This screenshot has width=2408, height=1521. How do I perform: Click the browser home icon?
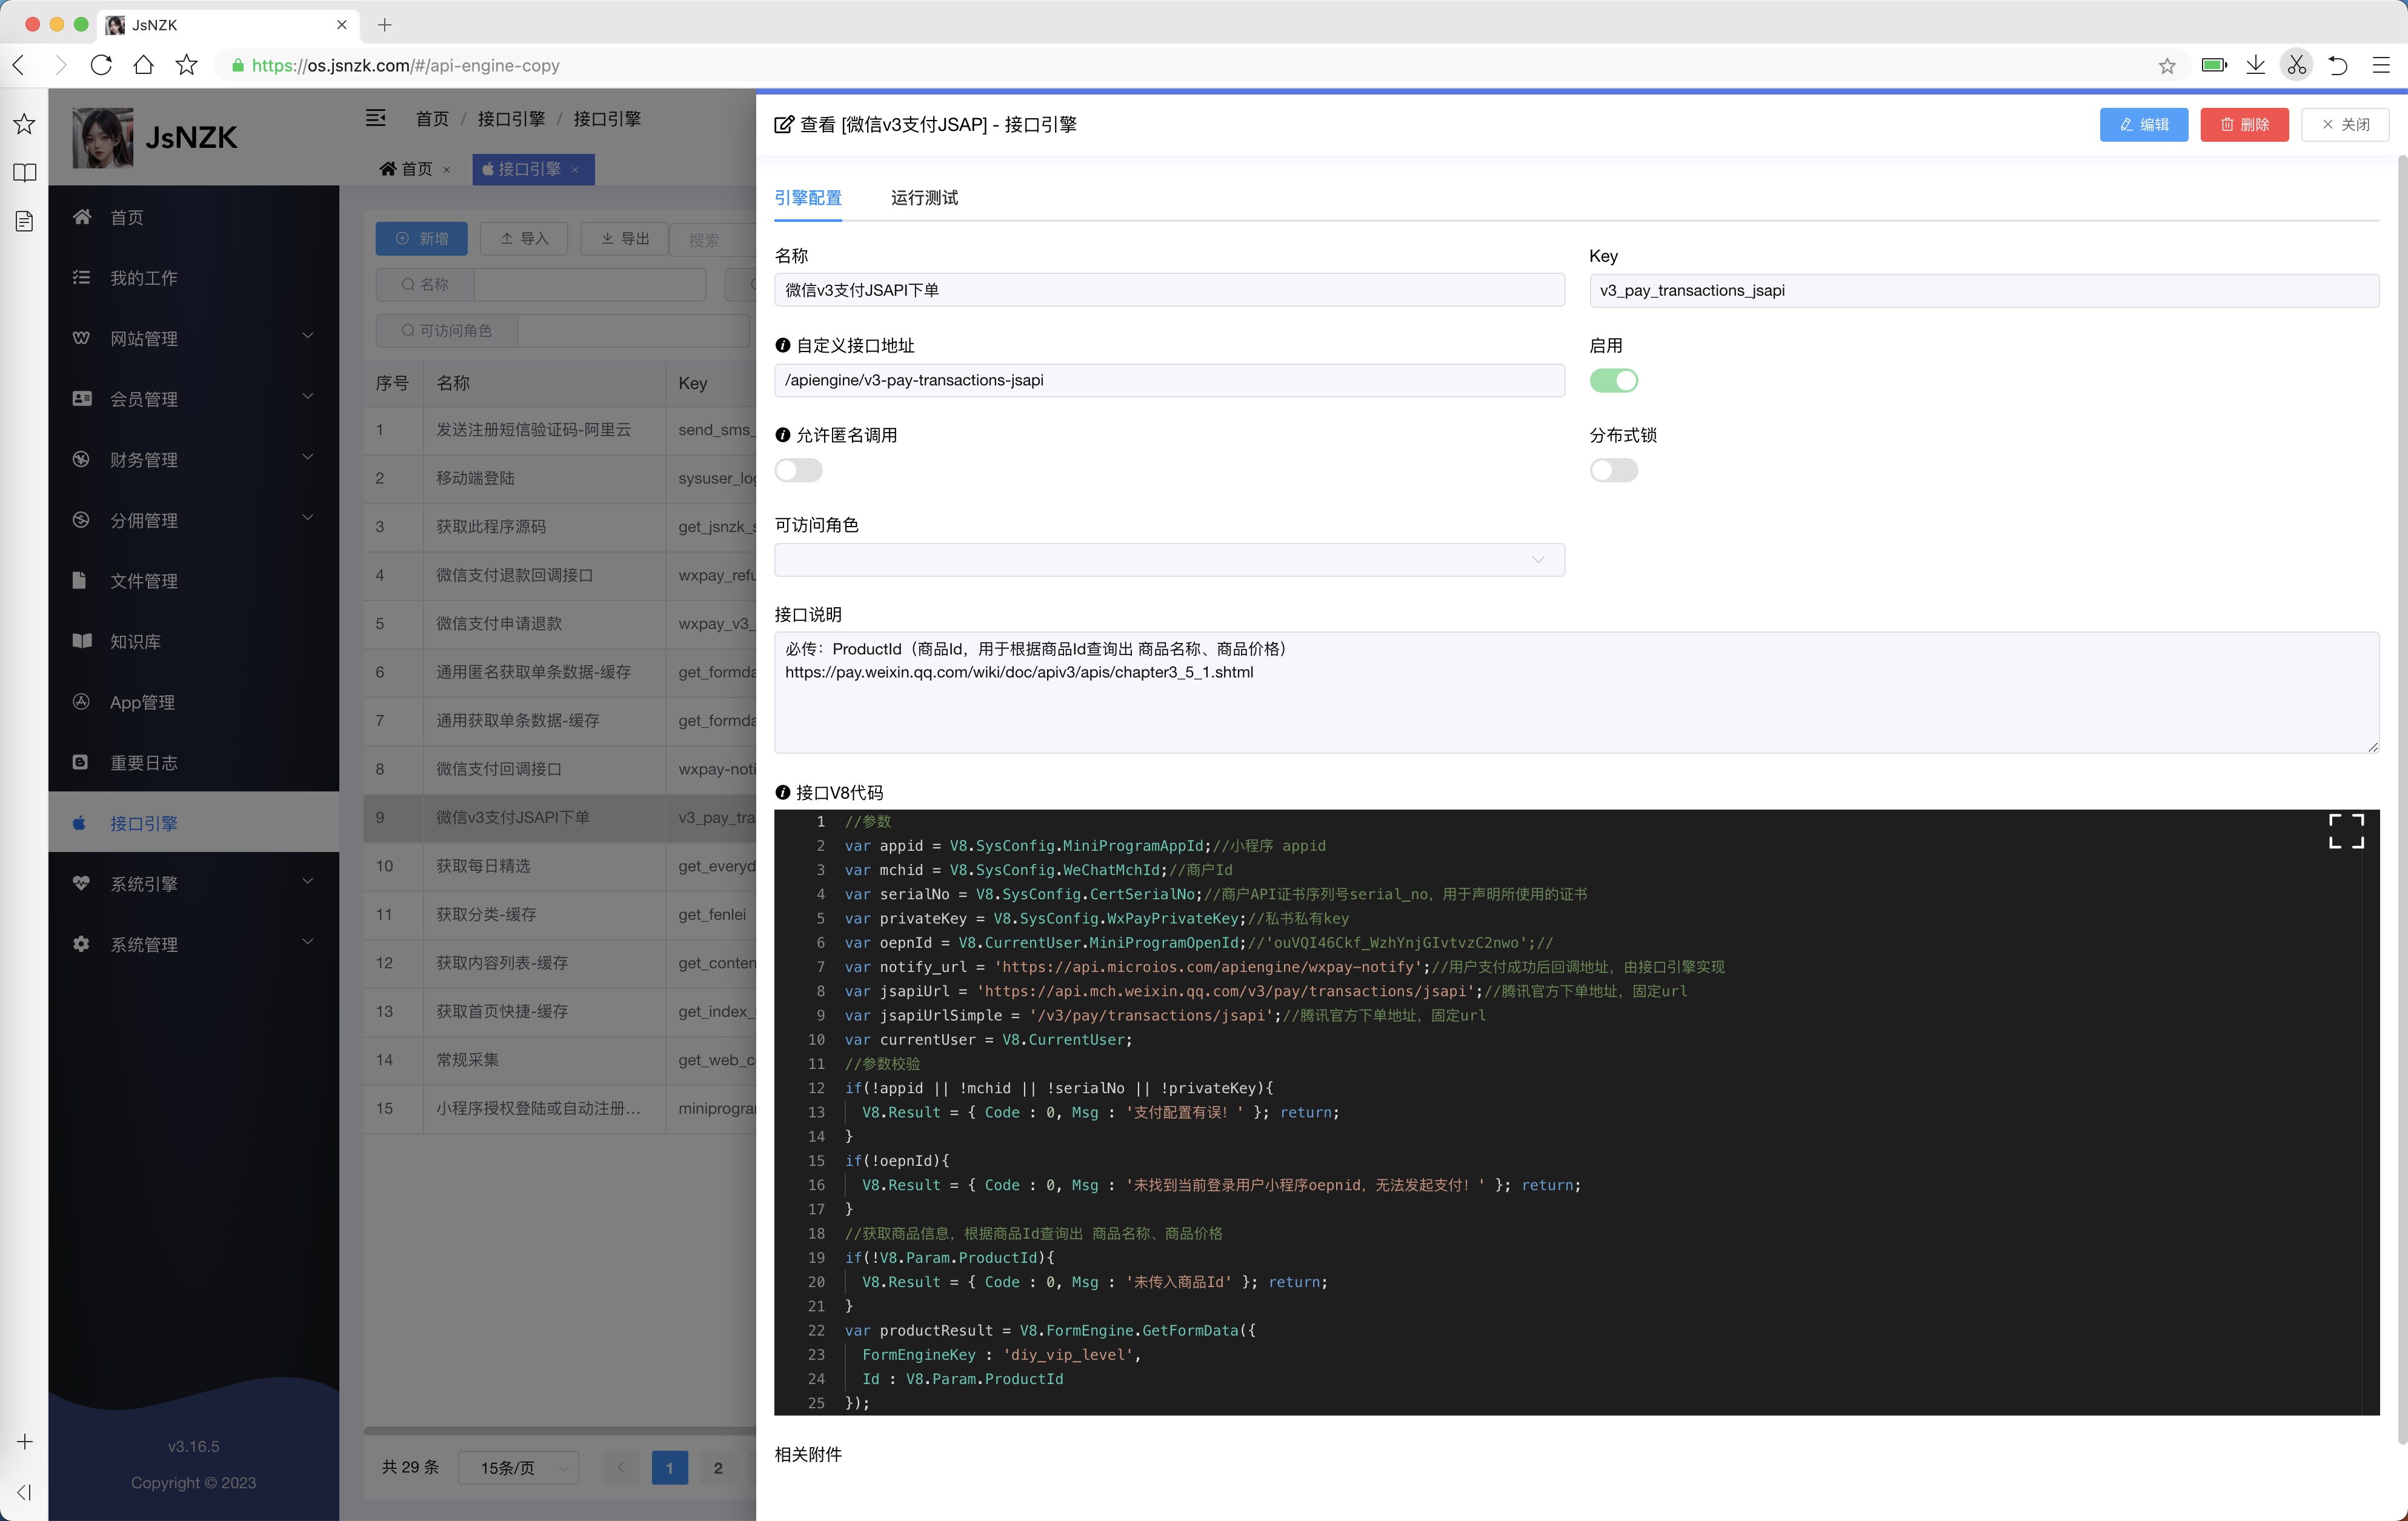click(144, 65)
